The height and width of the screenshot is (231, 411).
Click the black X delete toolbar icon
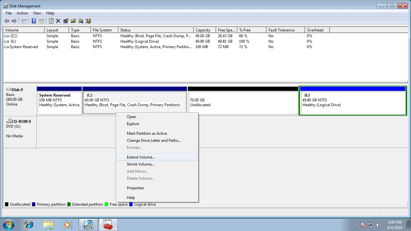(58, 21)
